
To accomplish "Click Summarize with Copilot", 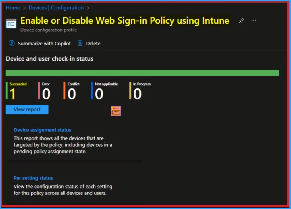I will point(44,44).
